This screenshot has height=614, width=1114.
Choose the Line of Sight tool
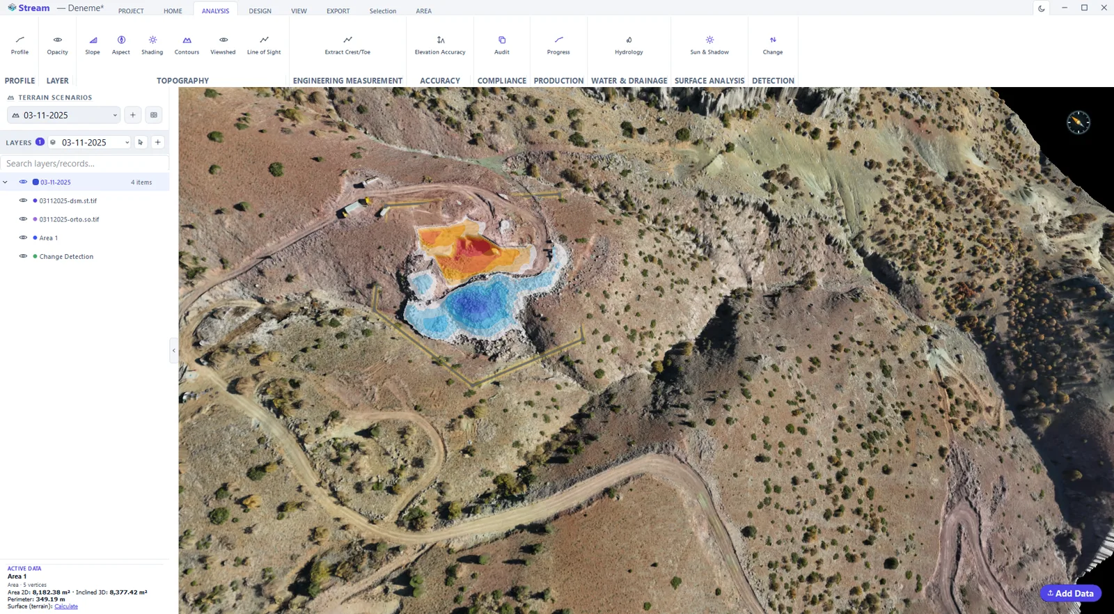[x=264, y=45]
